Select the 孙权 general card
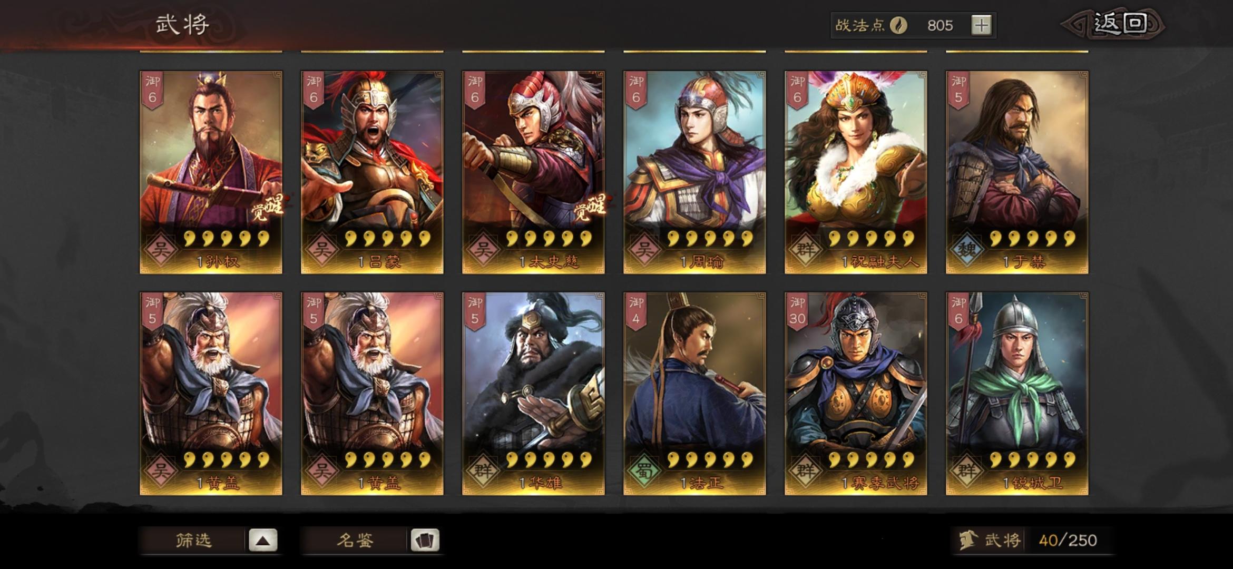 [x=211, y=172]
